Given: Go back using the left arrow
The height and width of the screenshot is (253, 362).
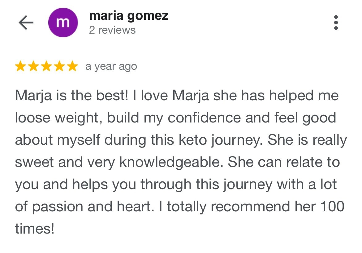Looking at the screenshot, I should (x=26, y=23).
